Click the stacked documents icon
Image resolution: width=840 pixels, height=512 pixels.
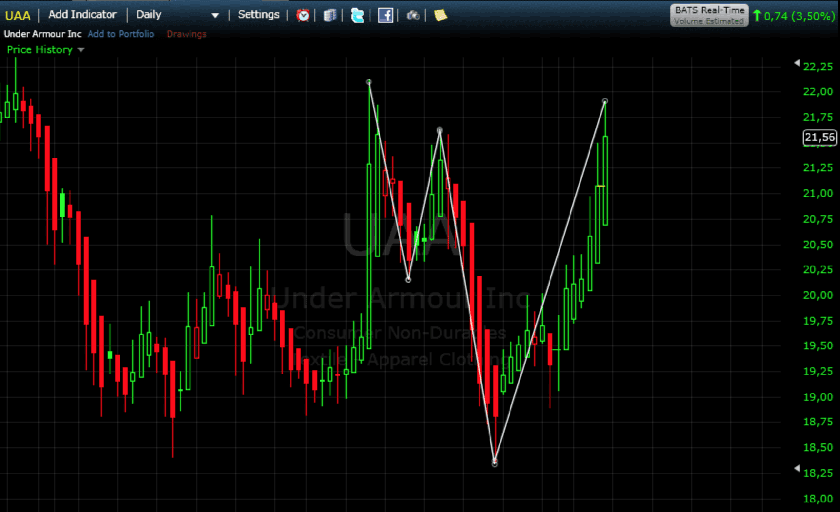click(x=330, y=15)
